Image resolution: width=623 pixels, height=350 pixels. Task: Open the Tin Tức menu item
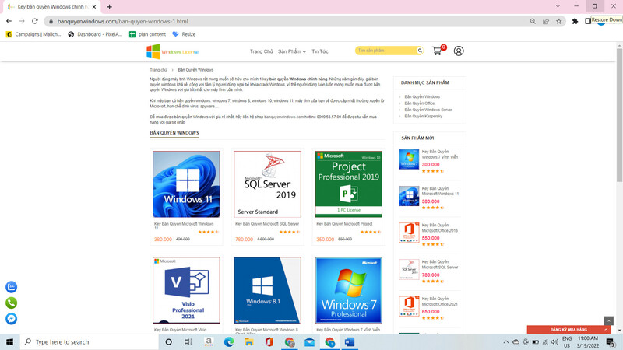point(320,51)
